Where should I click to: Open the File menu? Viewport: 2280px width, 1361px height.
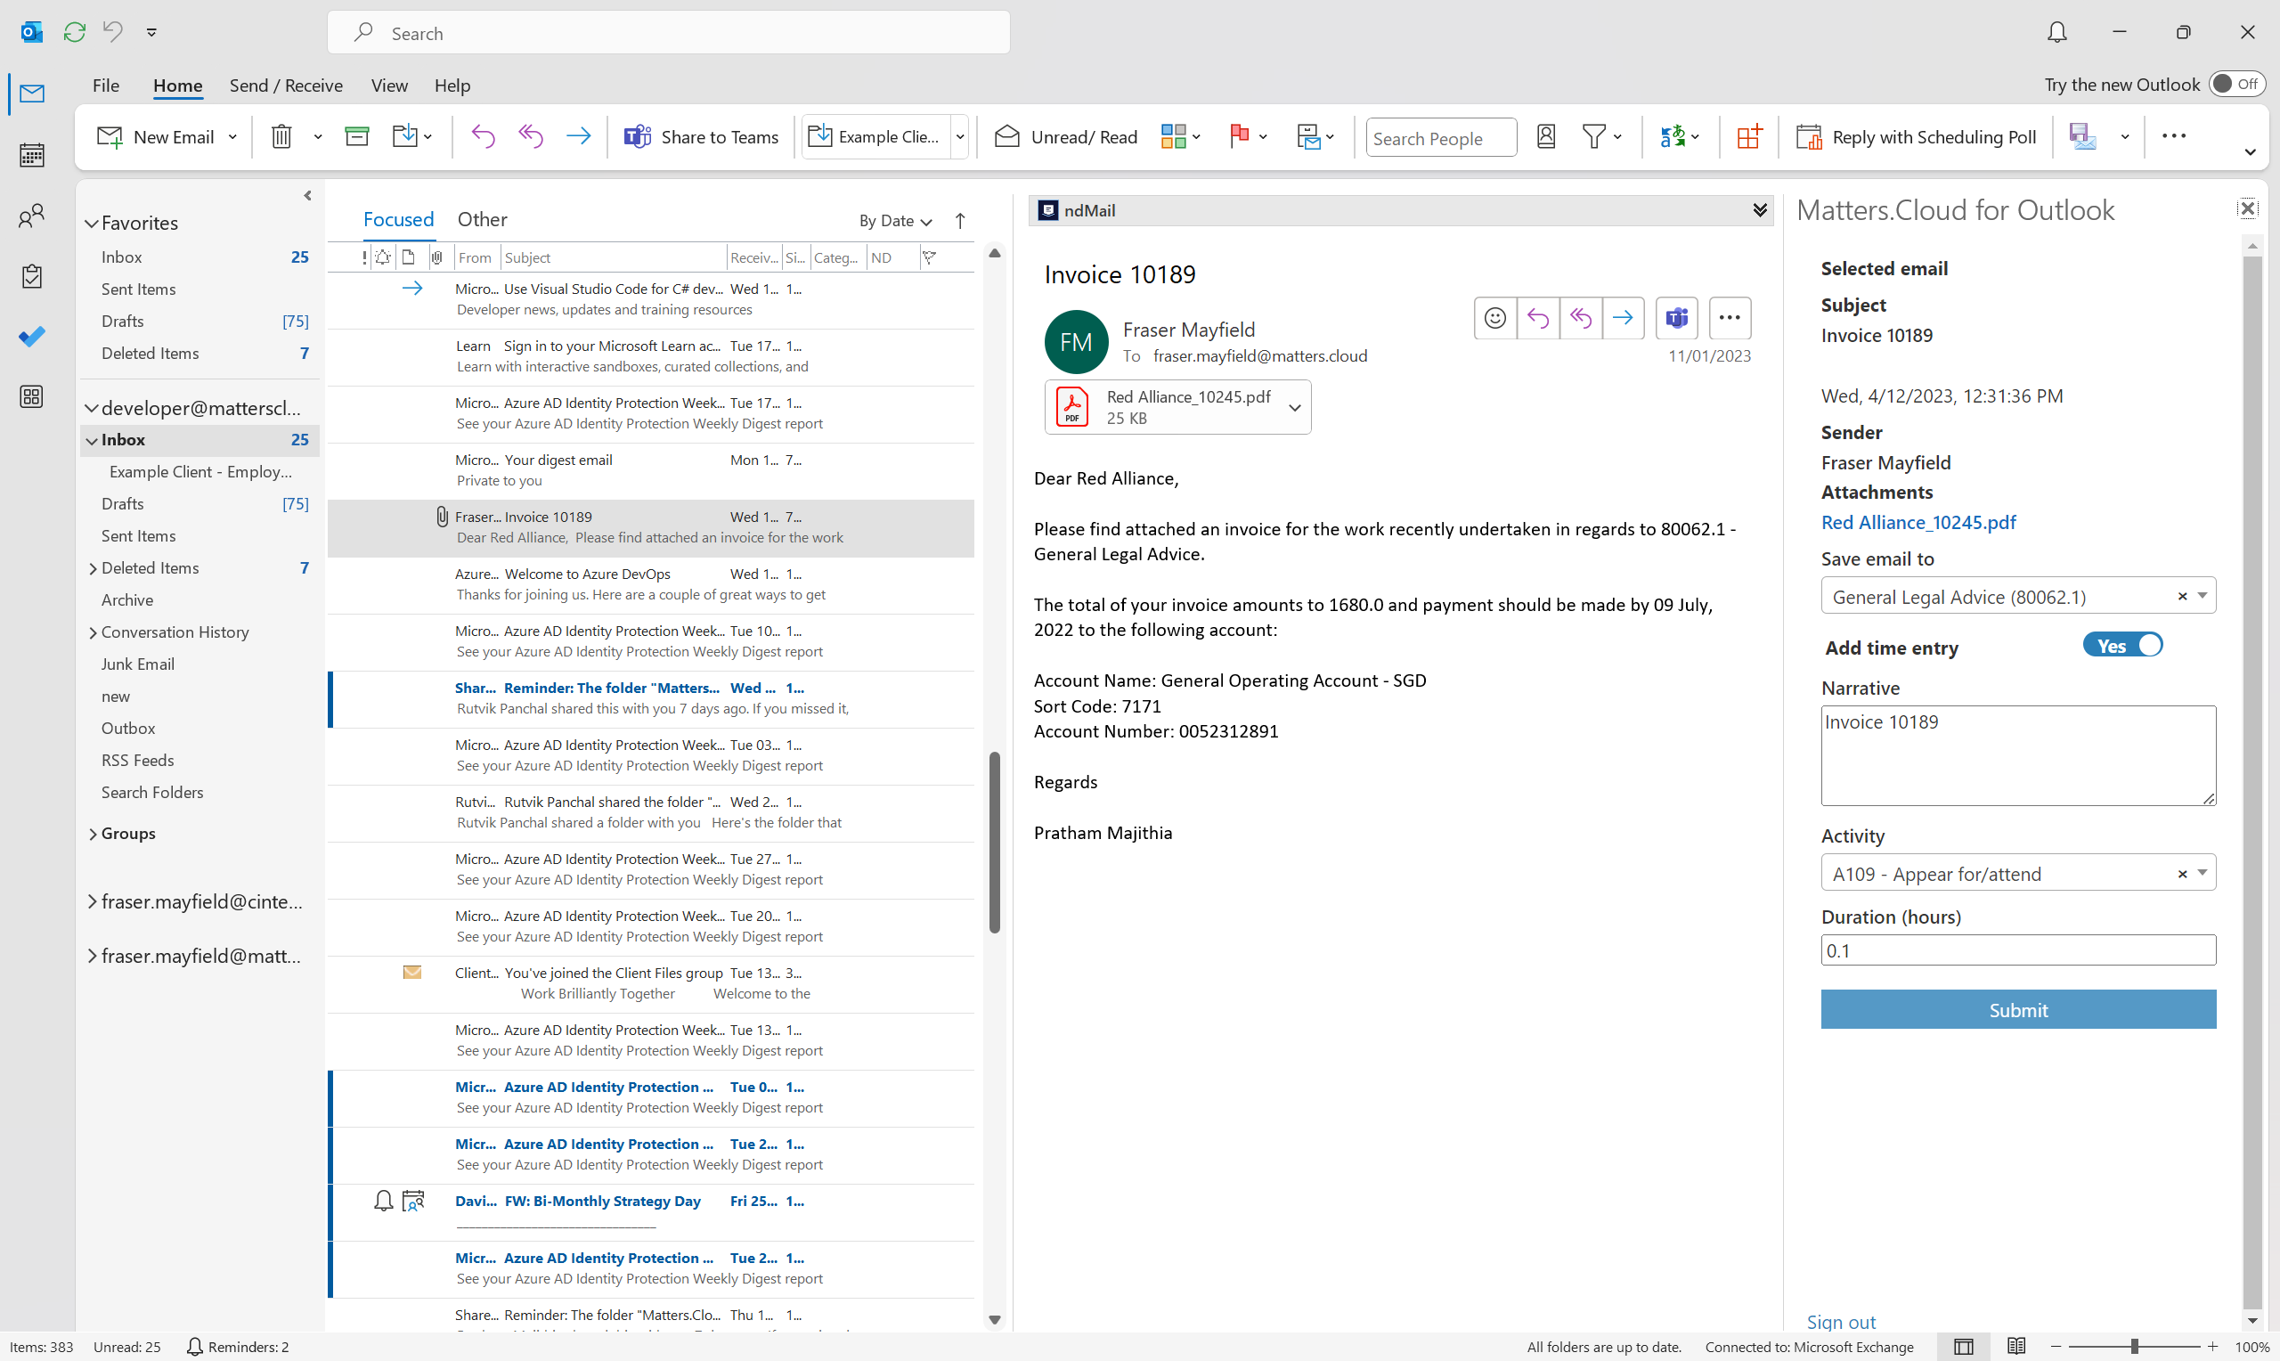105,86
